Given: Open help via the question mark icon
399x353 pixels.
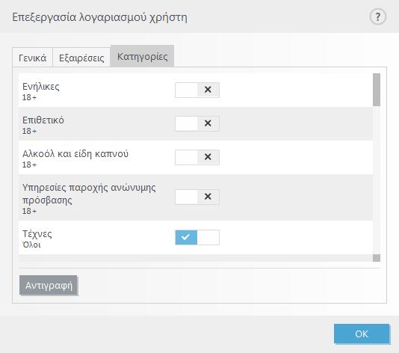Looking at the screenshot, I should (377, 16).
